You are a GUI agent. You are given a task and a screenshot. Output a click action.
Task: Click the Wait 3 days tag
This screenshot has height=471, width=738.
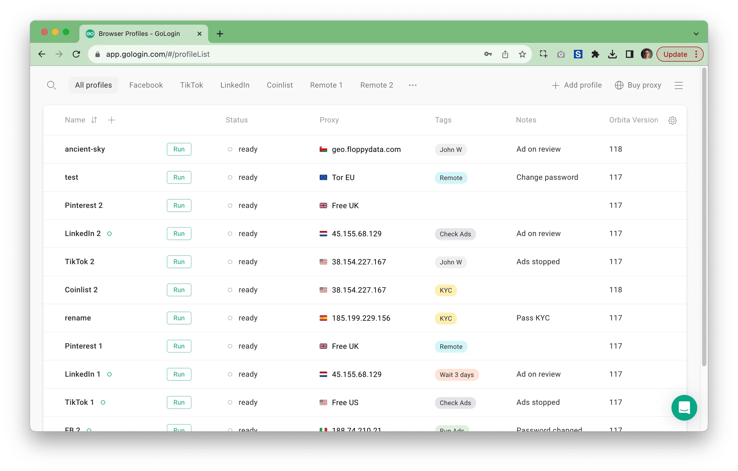click(x=457, y=375)
